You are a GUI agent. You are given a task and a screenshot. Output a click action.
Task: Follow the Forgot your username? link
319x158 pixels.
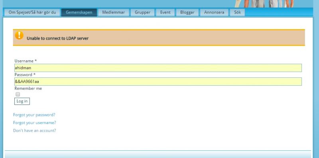point(35,122)
